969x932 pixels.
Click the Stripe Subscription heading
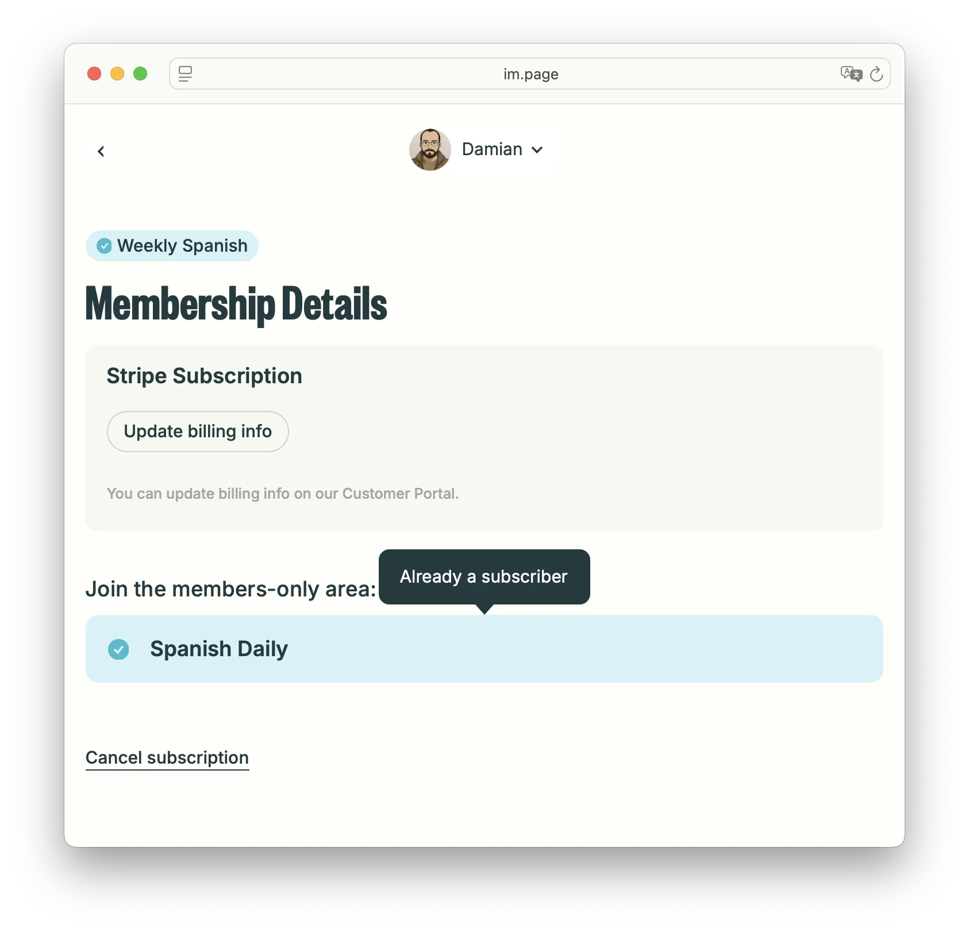click(205, 376)
